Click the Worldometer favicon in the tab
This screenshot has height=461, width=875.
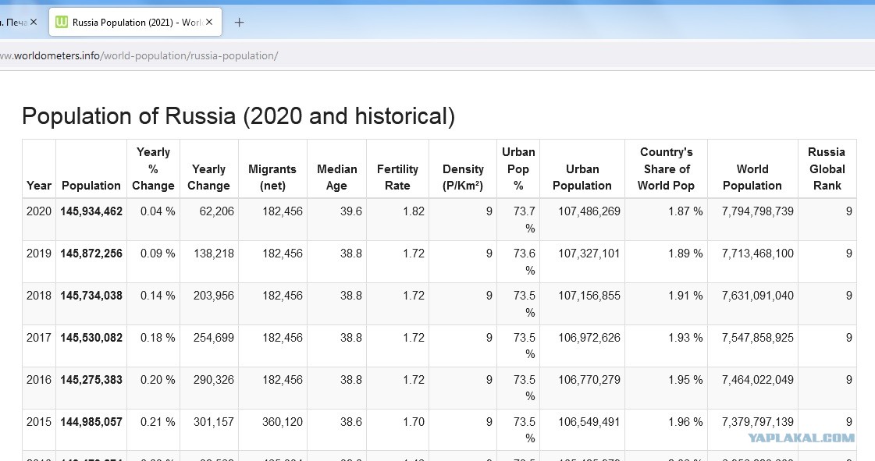pyautogui.click(x=62, y=23)
